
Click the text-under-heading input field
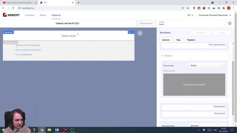click(194, 45)
